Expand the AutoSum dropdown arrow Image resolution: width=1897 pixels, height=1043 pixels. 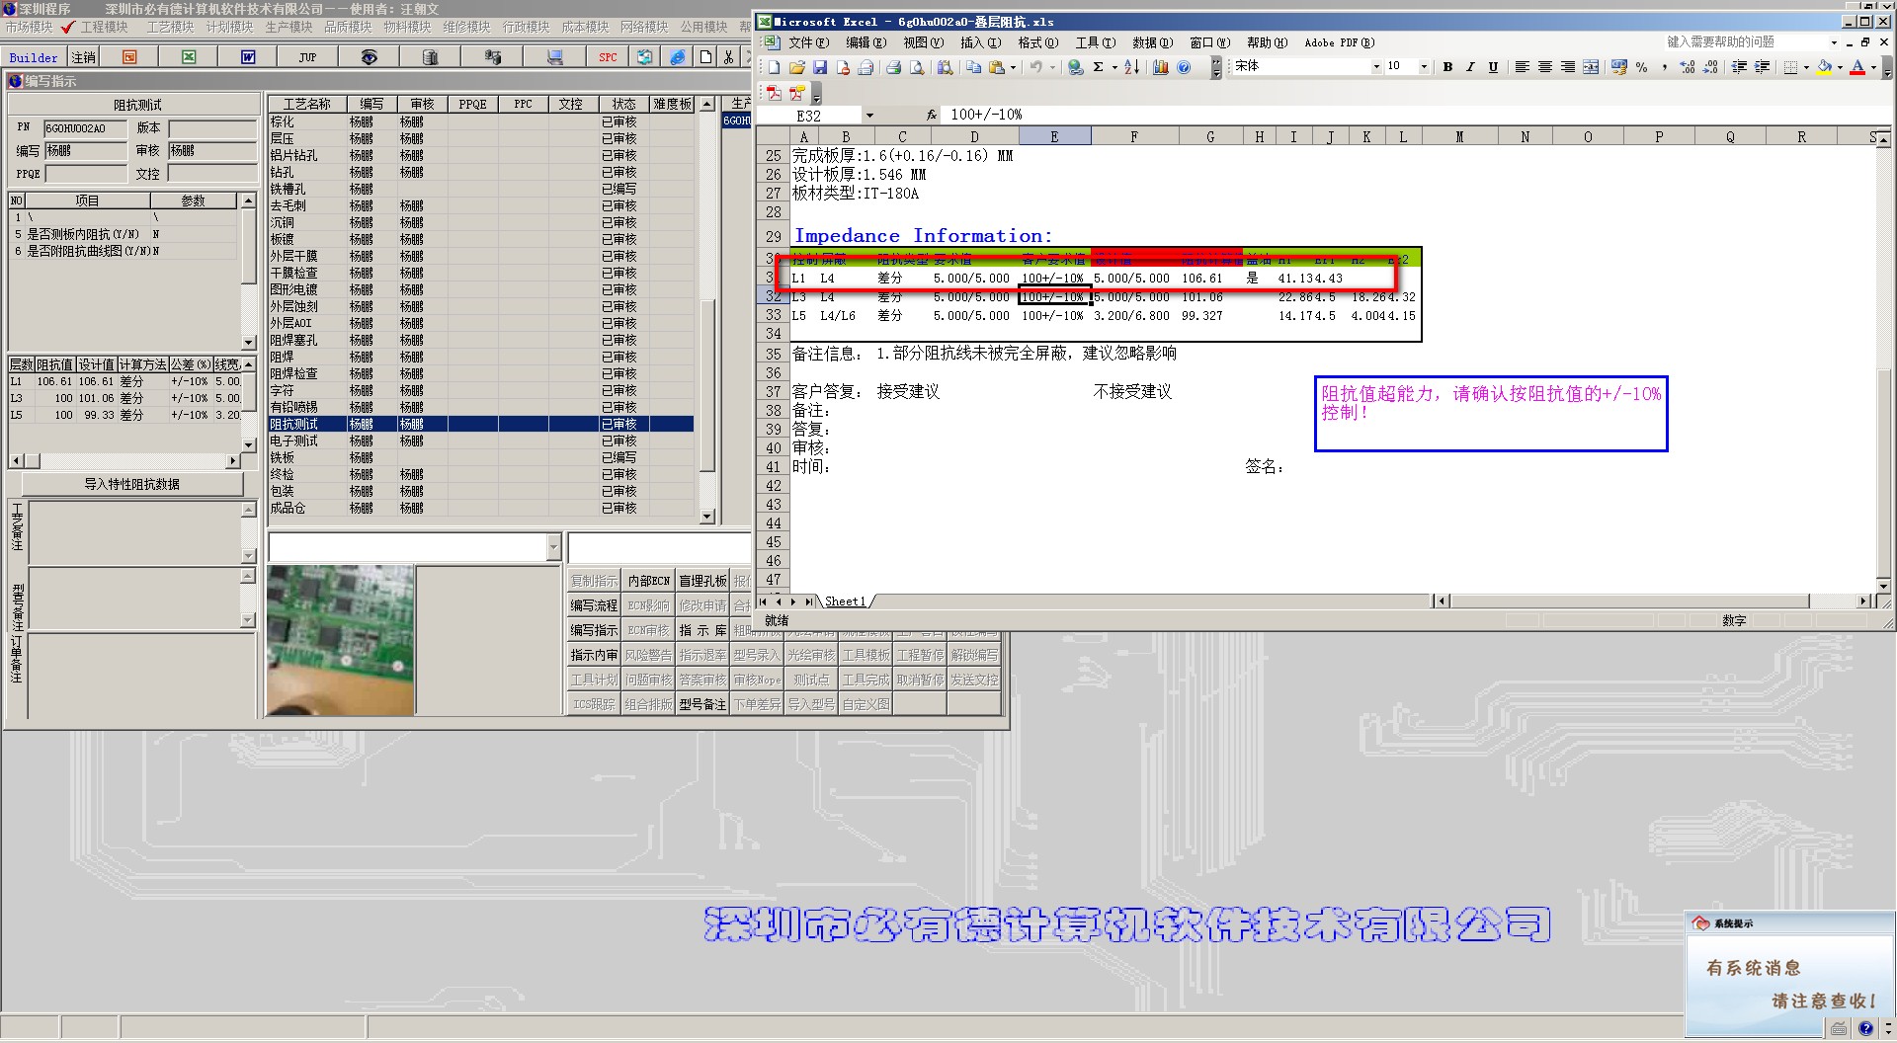(1114, 67)
